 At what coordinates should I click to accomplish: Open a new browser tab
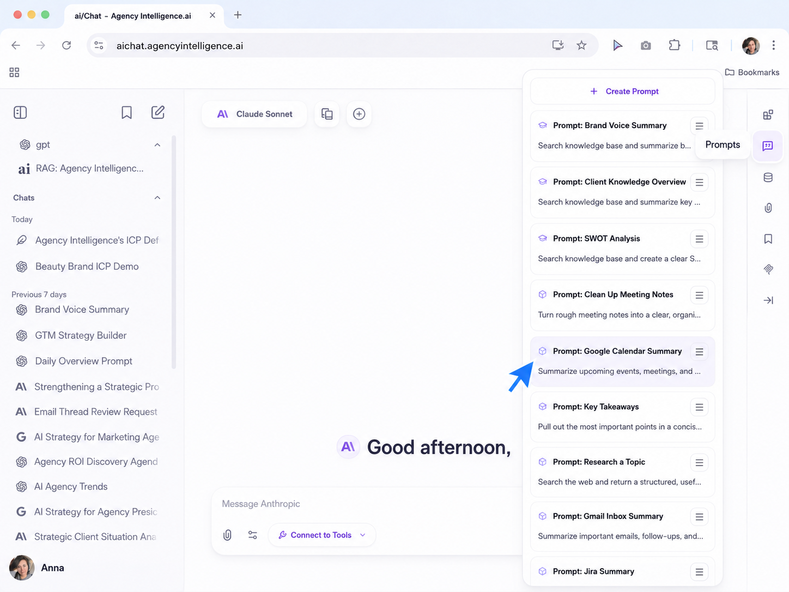[238, 15]
